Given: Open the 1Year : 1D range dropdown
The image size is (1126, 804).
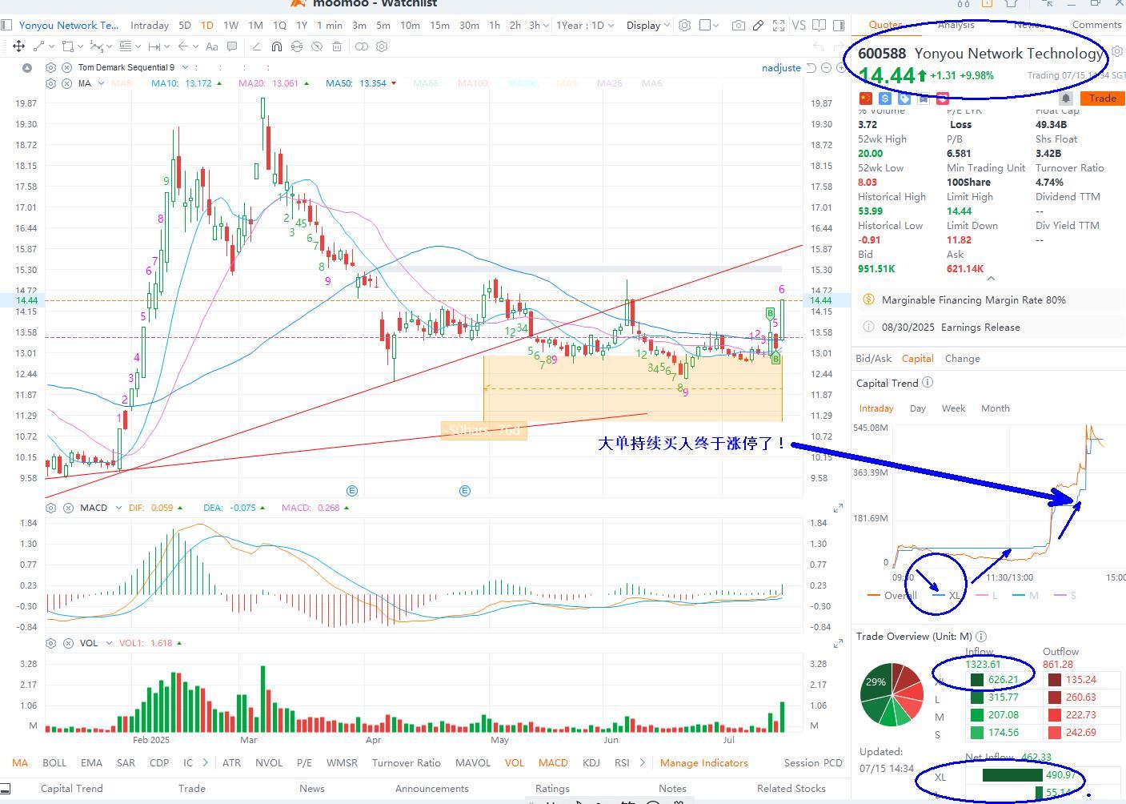Looking at the screenshot, I should coord(585,26).
